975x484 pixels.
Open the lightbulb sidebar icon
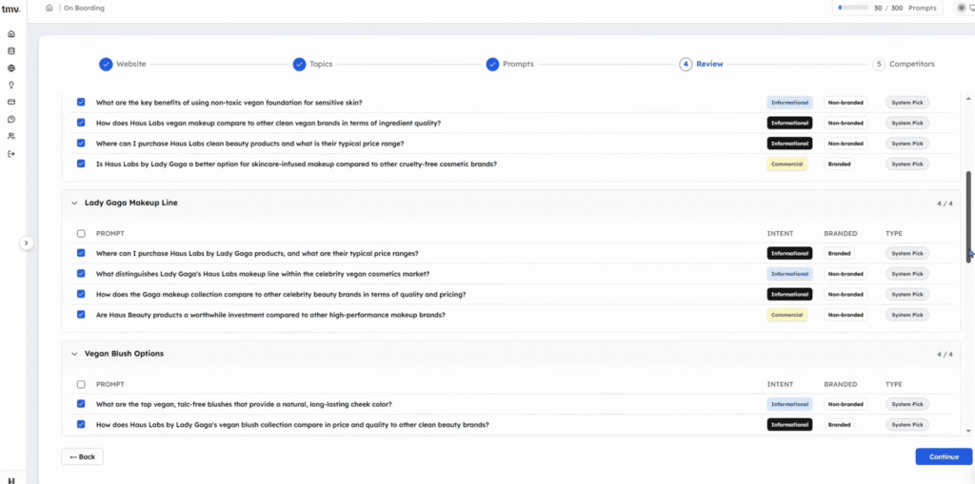11,86
